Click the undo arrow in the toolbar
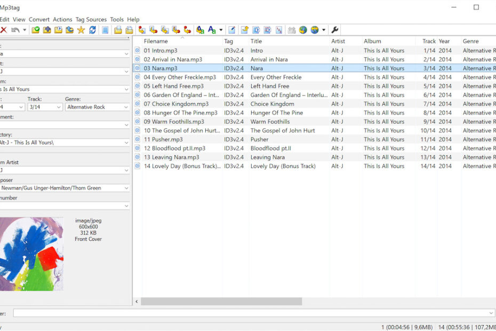 pyautogui.click(x=15, y=30)
